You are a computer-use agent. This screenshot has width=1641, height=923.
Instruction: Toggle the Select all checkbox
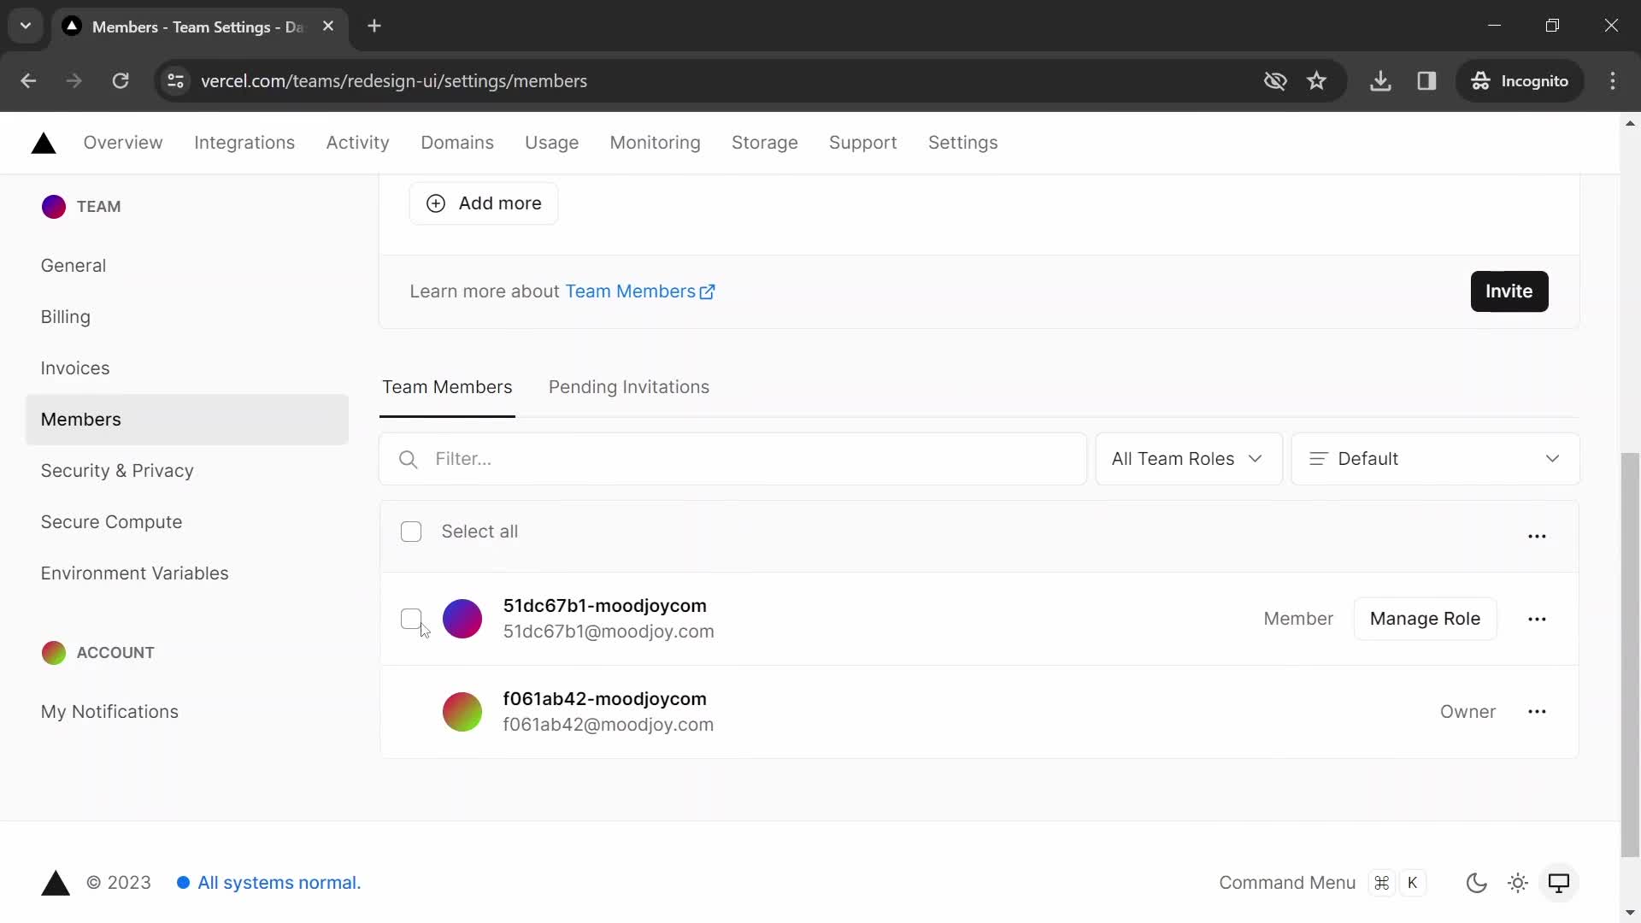click(x=410, y=532)
